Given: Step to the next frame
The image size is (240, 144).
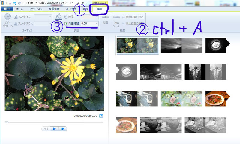Looking at the screenshot, I should coord(63,129).
